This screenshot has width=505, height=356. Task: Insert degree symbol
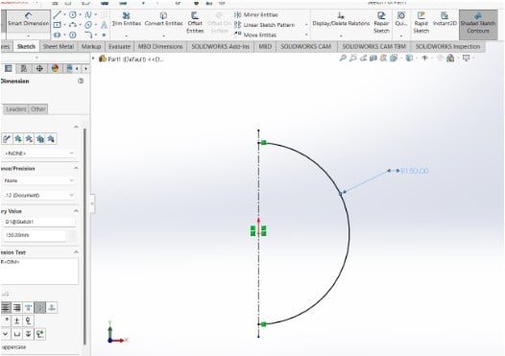(7, 320)
